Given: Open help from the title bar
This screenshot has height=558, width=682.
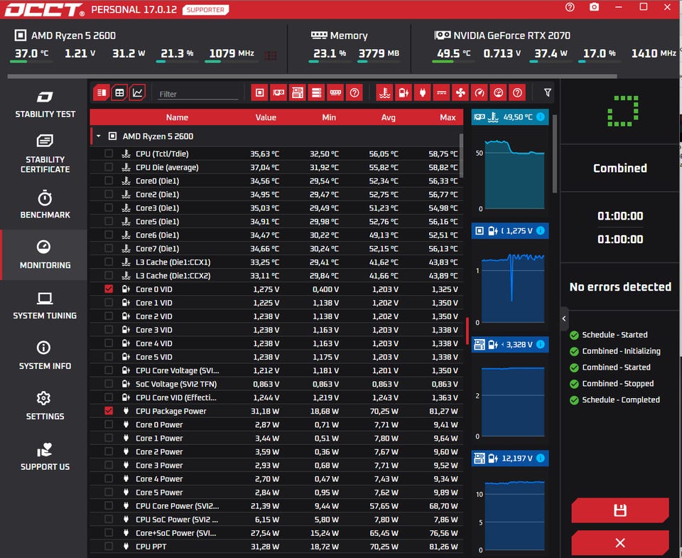Looking at the screenshot, I should [570, 7].
